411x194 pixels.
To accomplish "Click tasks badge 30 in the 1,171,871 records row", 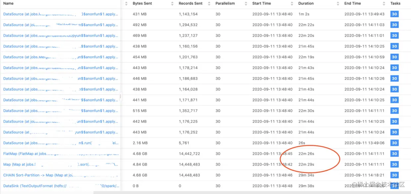I will point(394,100).
